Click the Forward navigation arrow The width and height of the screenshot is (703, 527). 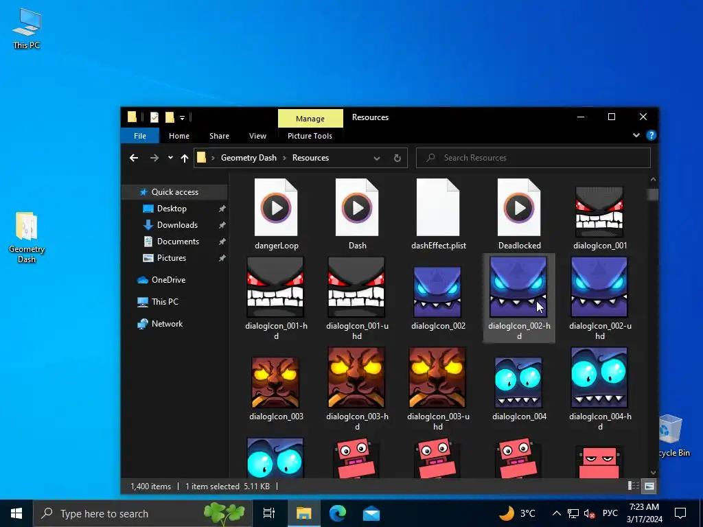pyautogui.click(x=154, y=158)
